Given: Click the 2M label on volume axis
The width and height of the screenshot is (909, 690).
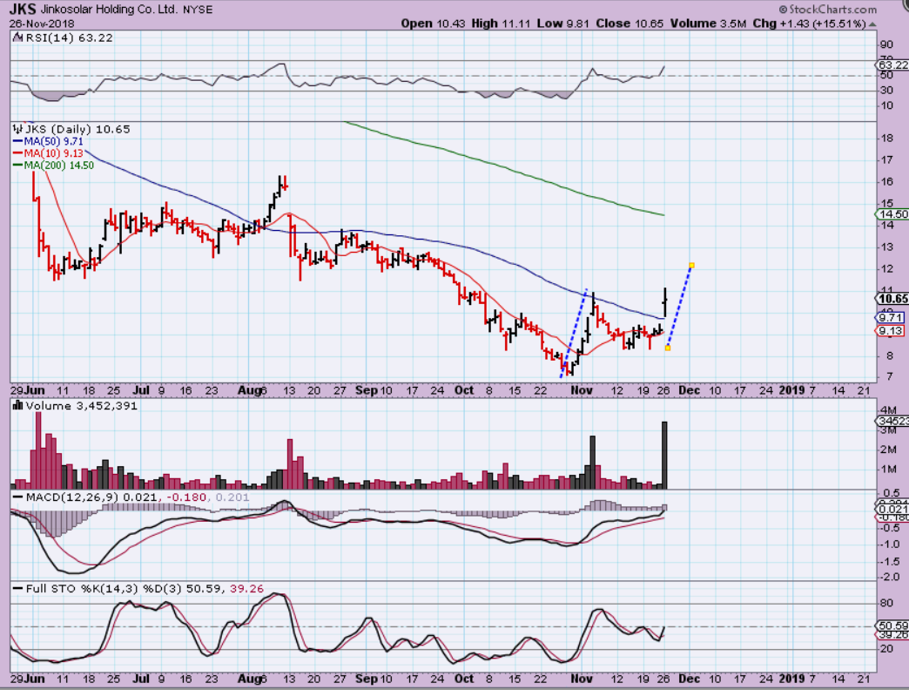Looking at the screenshot, I should tap(888, 450).
